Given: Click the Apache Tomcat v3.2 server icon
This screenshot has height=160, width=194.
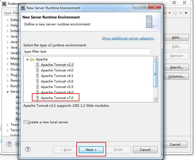Looking at the screenshot, I should [37, 65].
